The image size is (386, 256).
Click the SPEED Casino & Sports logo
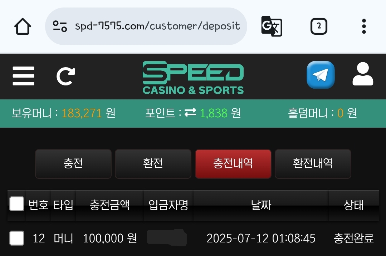click(193, 78)
